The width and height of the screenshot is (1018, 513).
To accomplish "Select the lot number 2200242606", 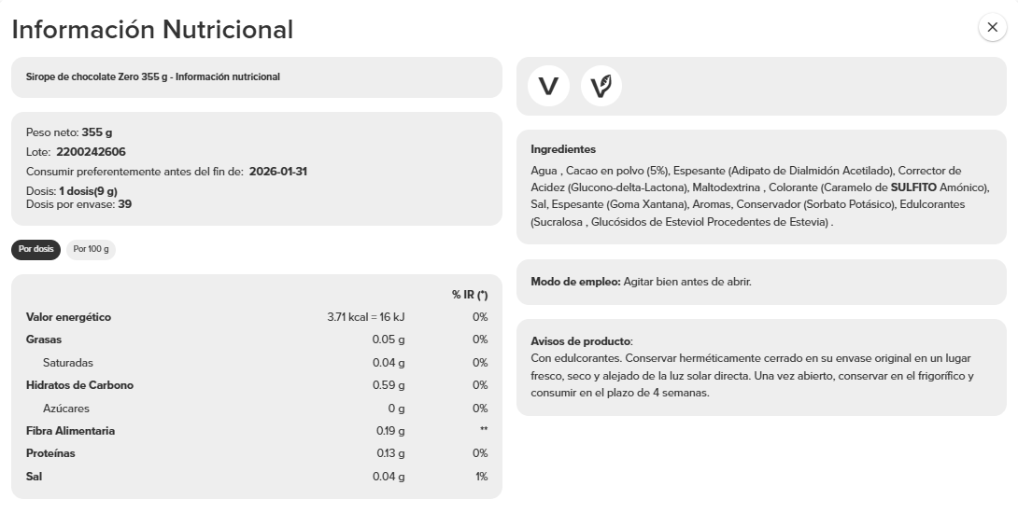I will [x=91, y=151].
